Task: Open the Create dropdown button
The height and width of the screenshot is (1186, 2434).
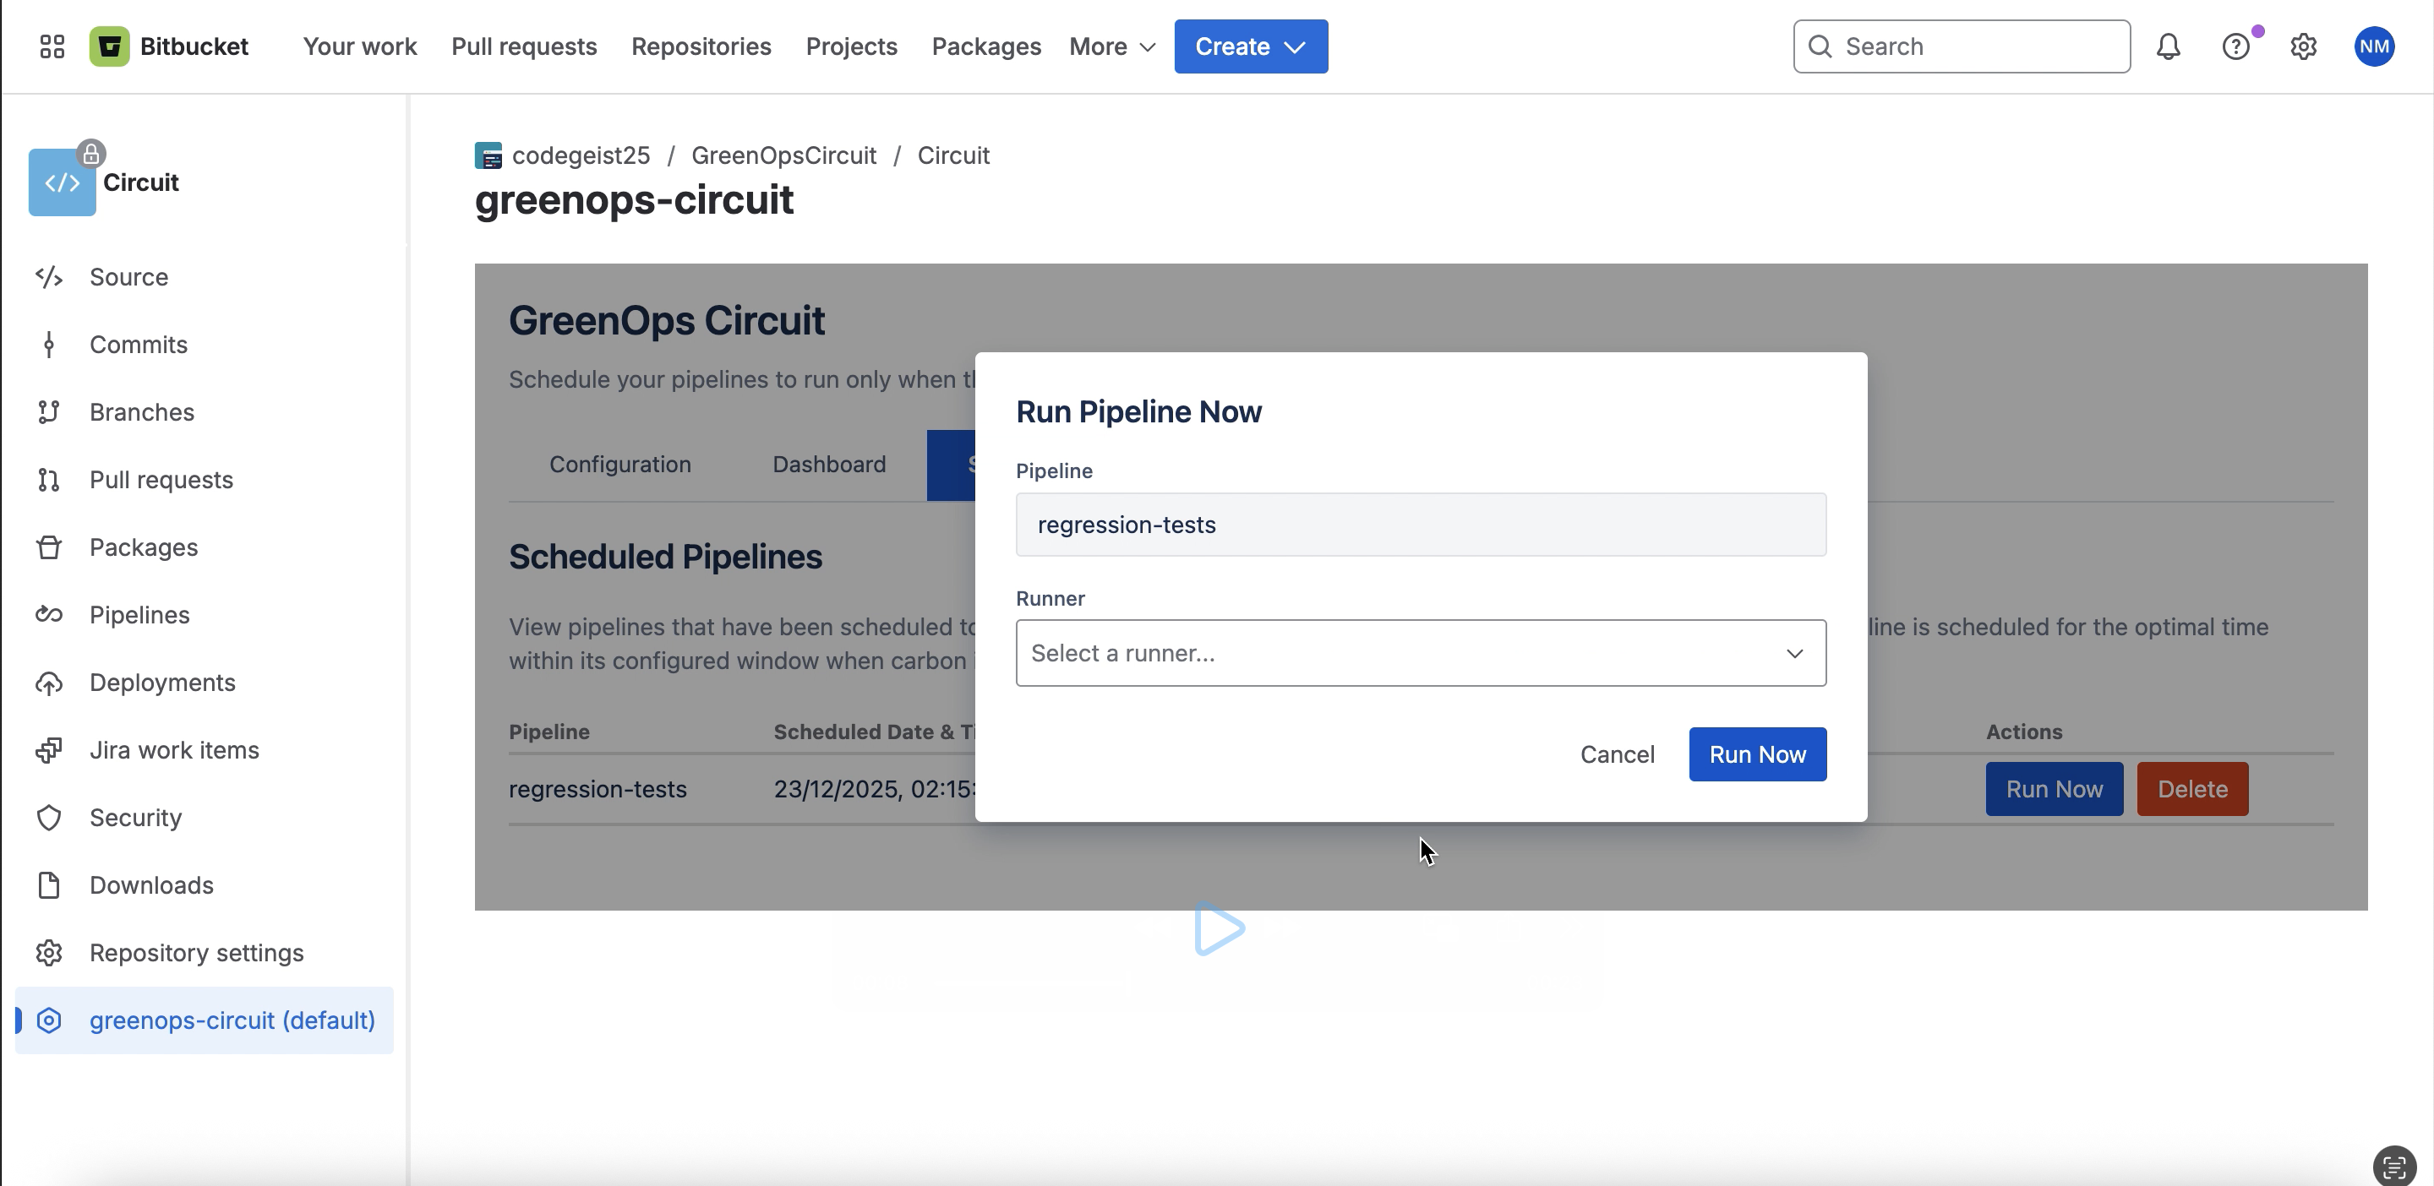Action: click(1250, 46)
